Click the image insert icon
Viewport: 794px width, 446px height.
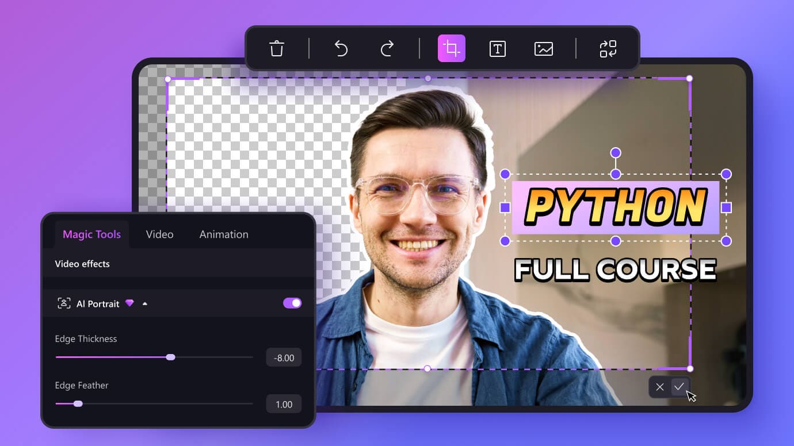tap(544, 49)
